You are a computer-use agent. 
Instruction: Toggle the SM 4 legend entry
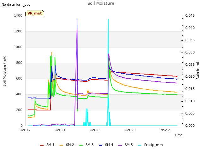point(106,145)
